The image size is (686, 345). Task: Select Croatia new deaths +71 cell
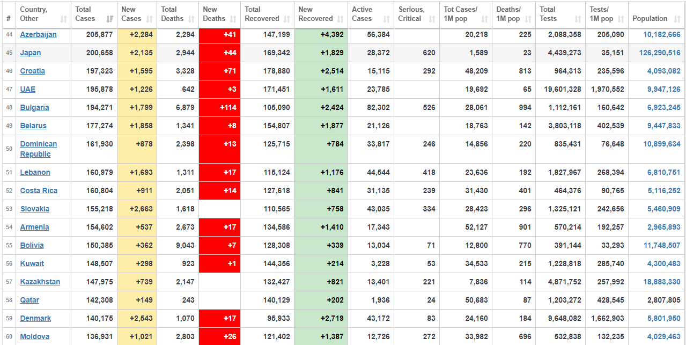pos(220,71)
